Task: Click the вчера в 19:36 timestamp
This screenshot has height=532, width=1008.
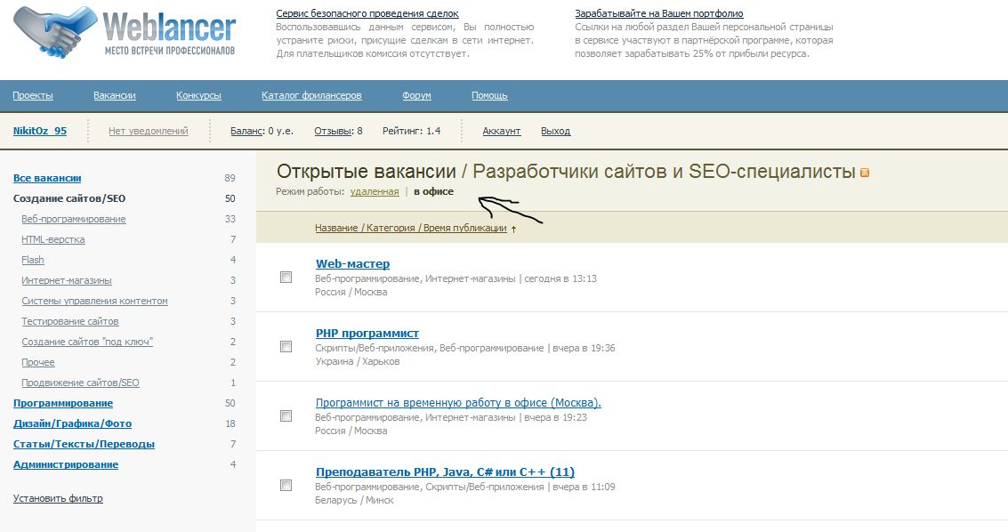Action: 584,348
